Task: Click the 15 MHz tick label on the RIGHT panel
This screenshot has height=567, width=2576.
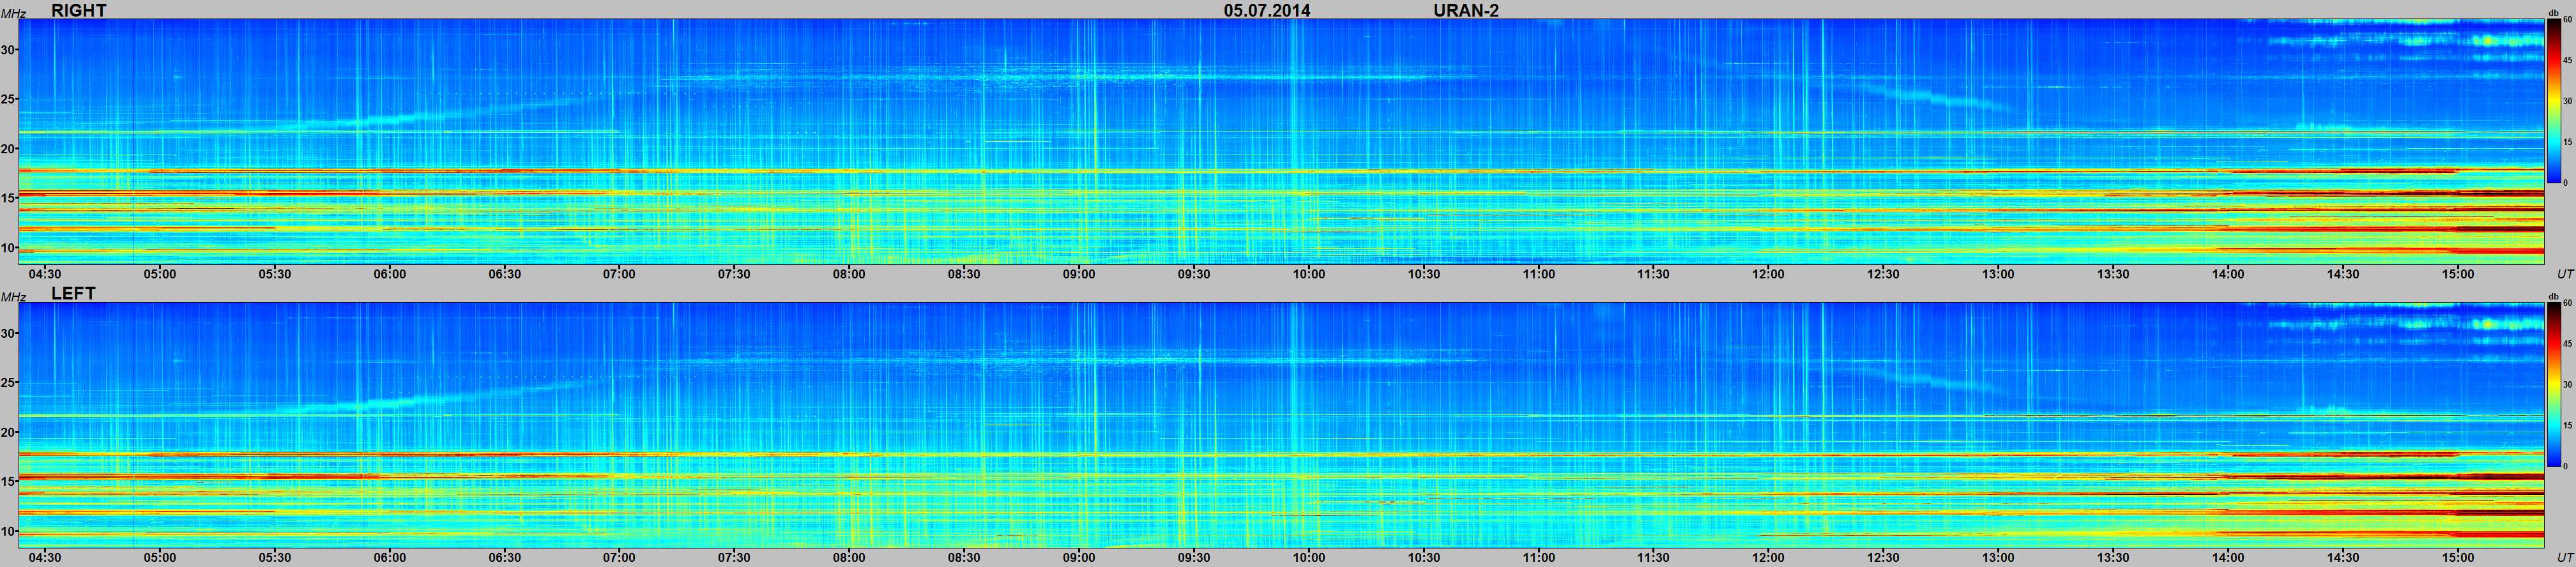Action: coord(9,198)
